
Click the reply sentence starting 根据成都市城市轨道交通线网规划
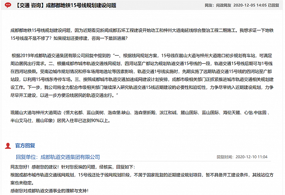click(142, 179)
